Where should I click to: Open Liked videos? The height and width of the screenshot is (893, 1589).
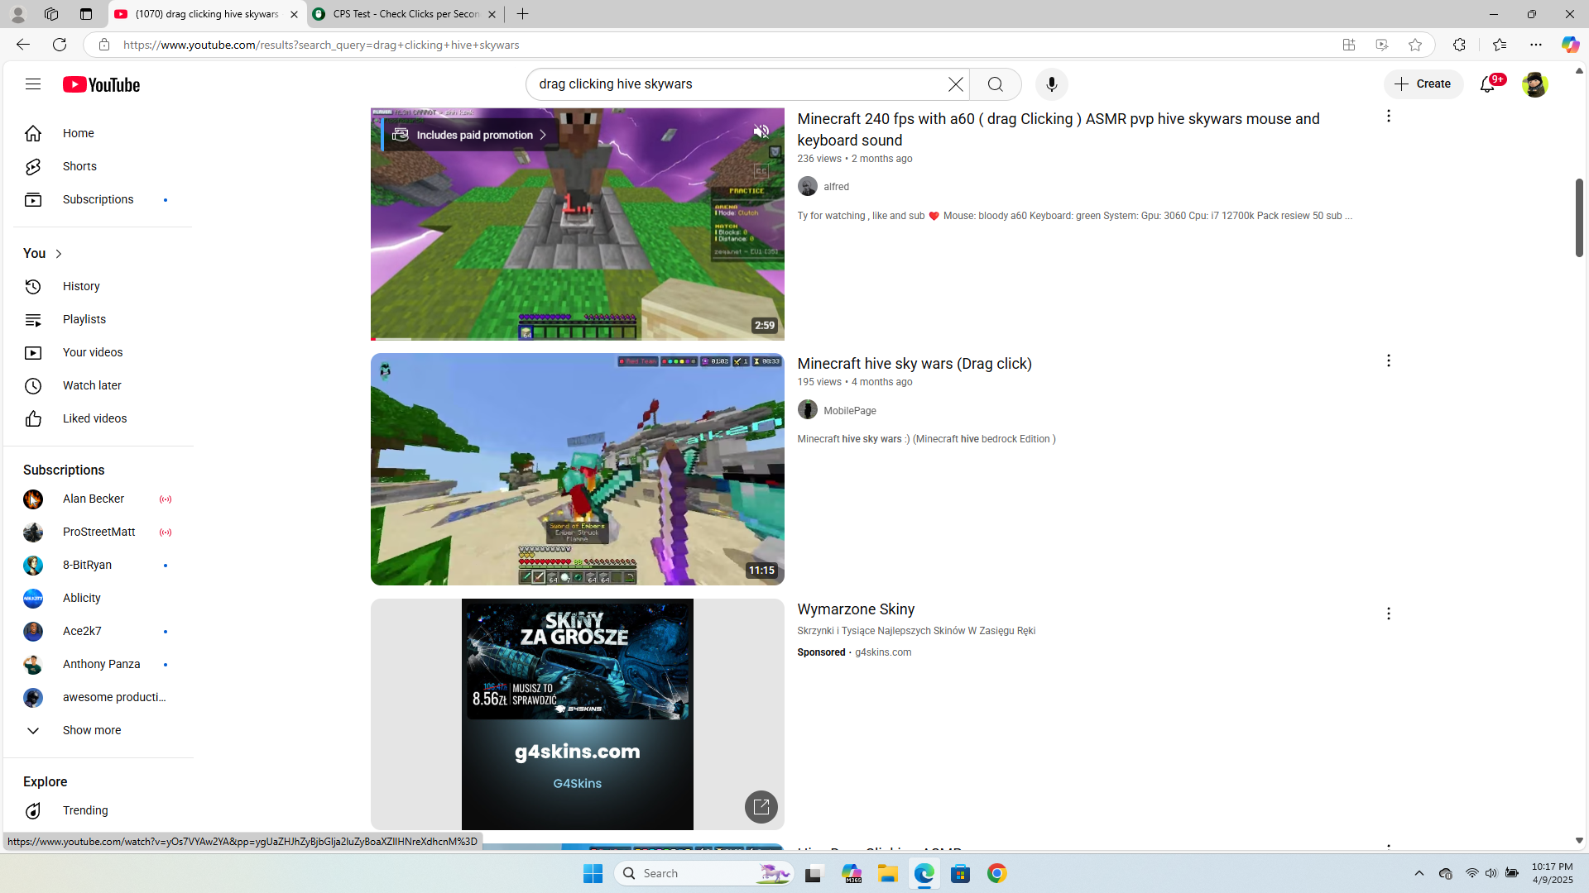[99, 418]
